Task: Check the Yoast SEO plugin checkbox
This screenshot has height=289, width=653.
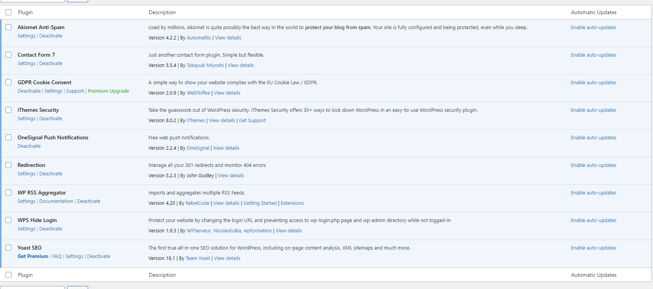Action: point(8,248)
